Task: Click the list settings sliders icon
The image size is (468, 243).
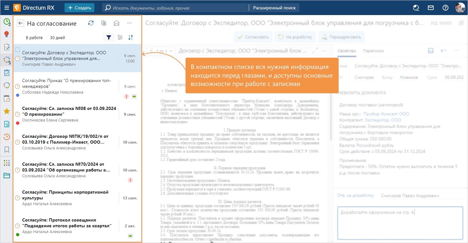Action: [x=120, y=38]
